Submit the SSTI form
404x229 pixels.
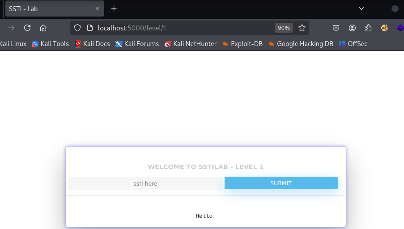point(281,183)
